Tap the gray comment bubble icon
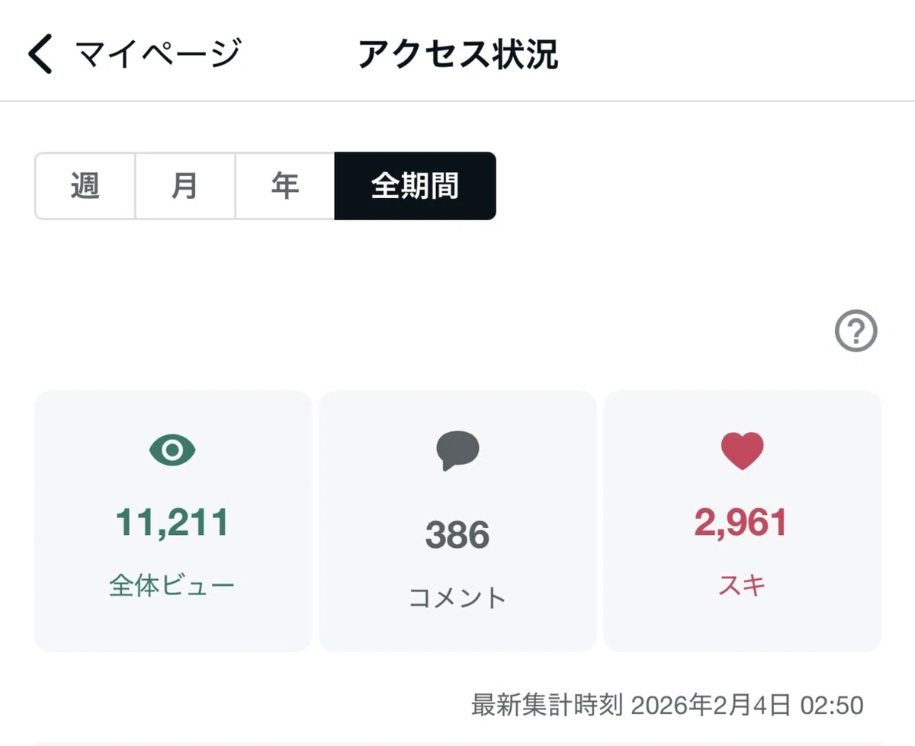The height and width of the screenshot is (746, 915). pyautogui.click(x=457, y=451)
